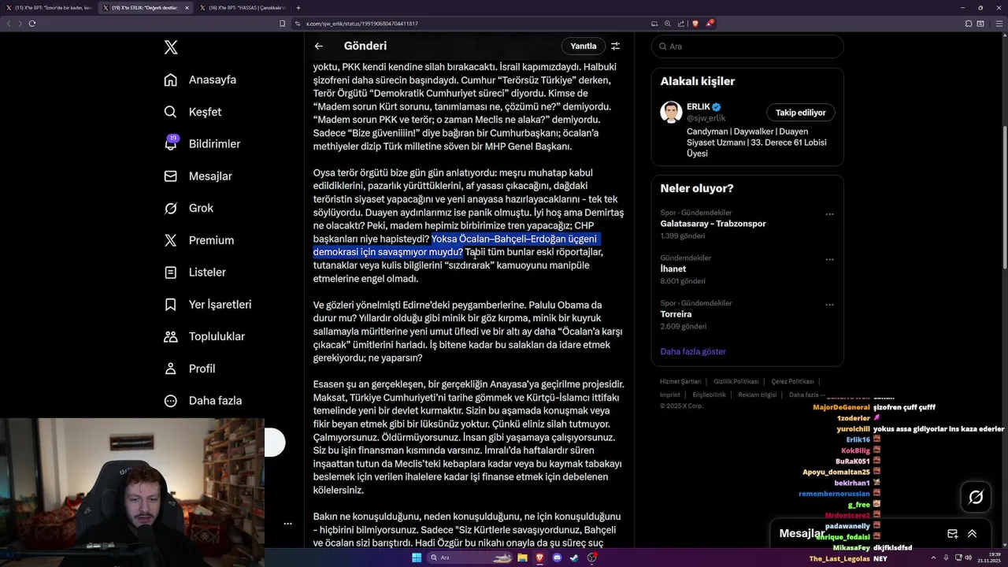Open more options for Torreira trend
This screenshot has width=1008, height=567.
point(829,305)
